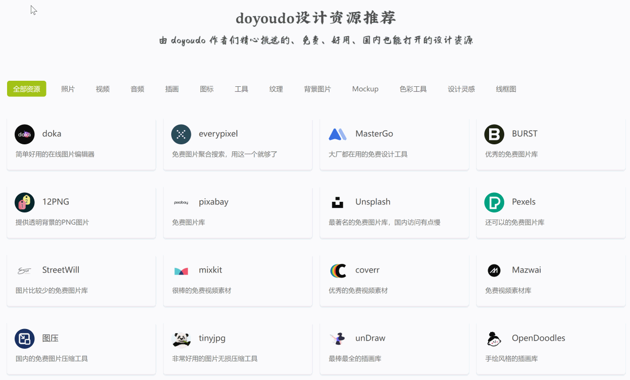The width and height of the screenshot is (630, 380).
Task: Click the MasterGo logo icon
Action: coord(338,134)
